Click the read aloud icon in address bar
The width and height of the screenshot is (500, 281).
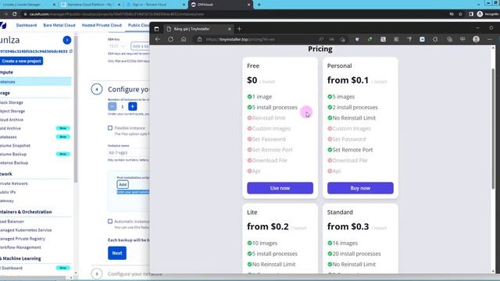[321, 39]
